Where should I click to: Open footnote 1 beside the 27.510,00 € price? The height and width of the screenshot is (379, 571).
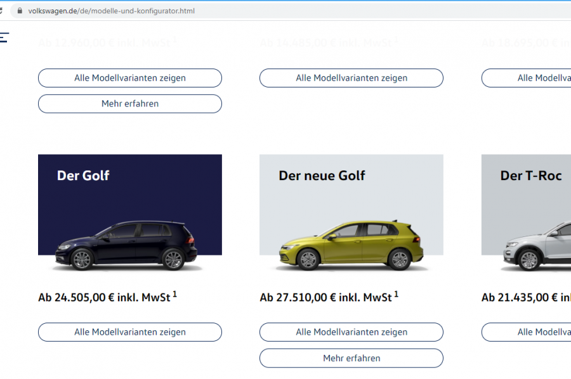397,294
